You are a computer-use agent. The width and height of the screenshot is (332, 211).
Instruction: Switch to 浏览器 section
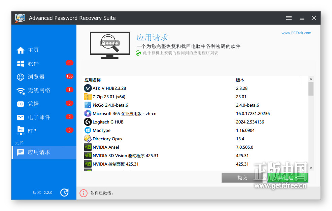click(44, 77)
